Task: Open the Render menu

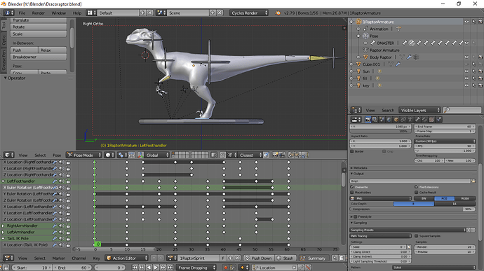Action: point(39,13)
